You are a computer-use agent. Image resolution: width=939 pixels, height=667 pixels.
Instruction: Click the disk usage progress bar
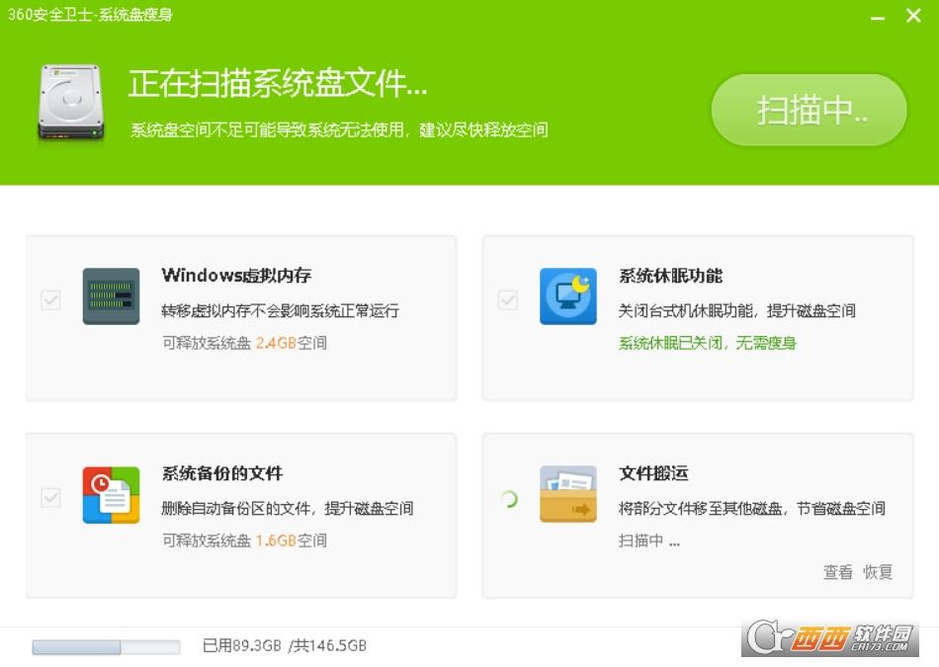pos(106,646)
